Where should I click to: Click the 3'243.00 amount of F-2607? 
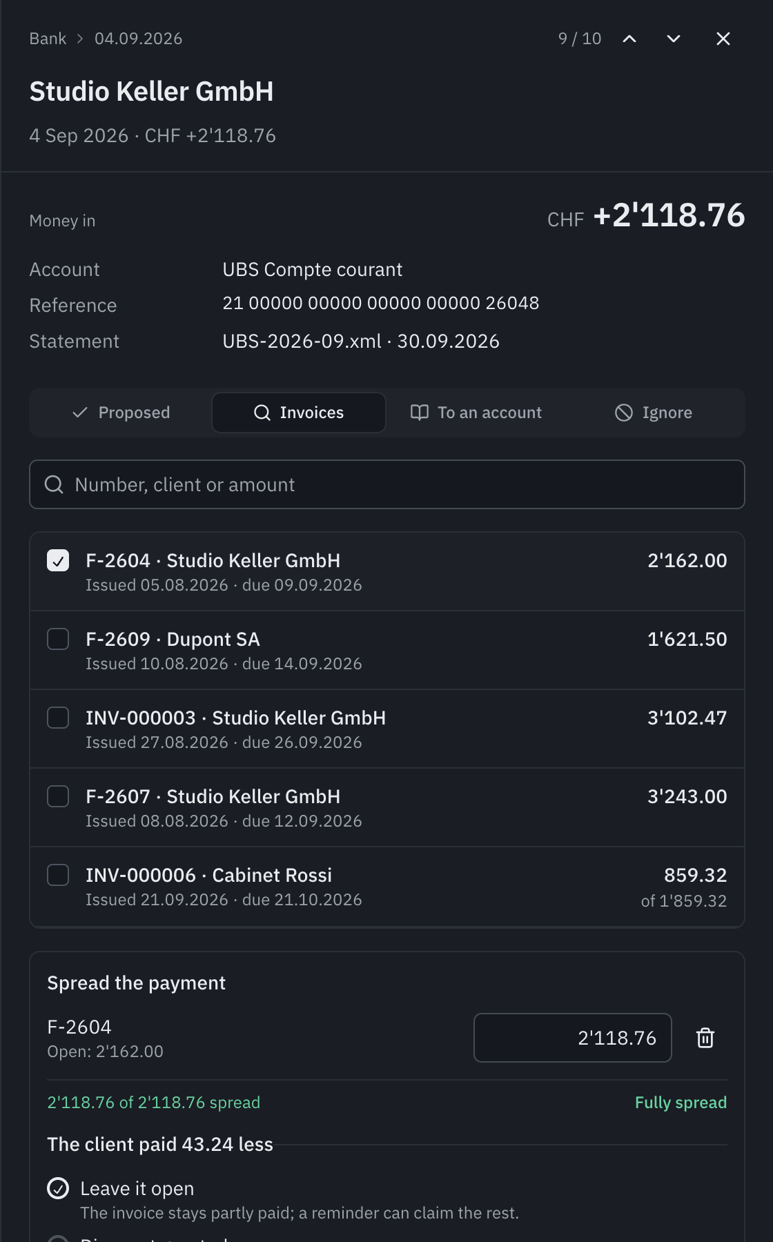[687, 796]
